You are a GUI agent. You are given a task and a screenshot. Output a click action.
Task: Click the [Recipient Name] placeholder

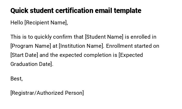pyautogui.click(x=46, y=23)
